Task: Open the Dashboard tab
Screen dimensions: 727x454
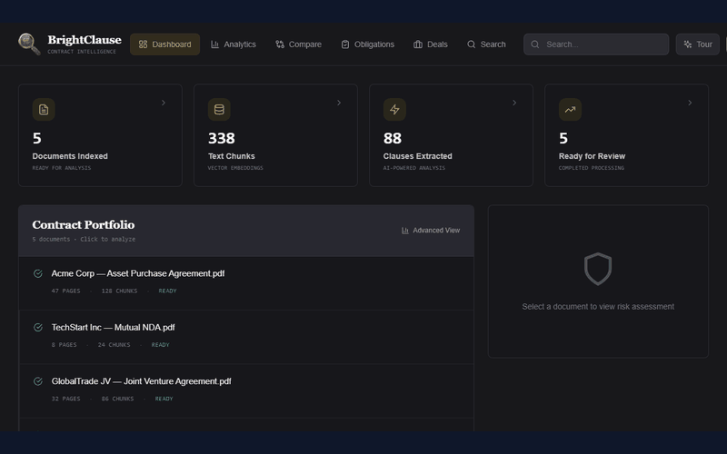Action: tap(164, 44)
